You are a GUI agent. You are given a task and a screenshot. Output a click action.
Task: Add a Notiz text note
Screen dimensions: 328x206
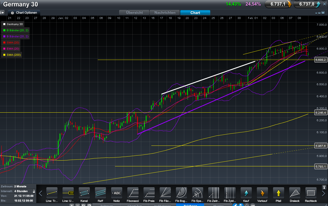pyautogui.click(x=116, y=193)
